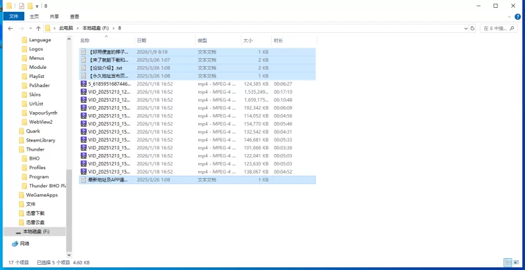Select mp4 icon of the 154,770 KB video
The width and height of the screenshot is (525, 270).
click(84, 124)
